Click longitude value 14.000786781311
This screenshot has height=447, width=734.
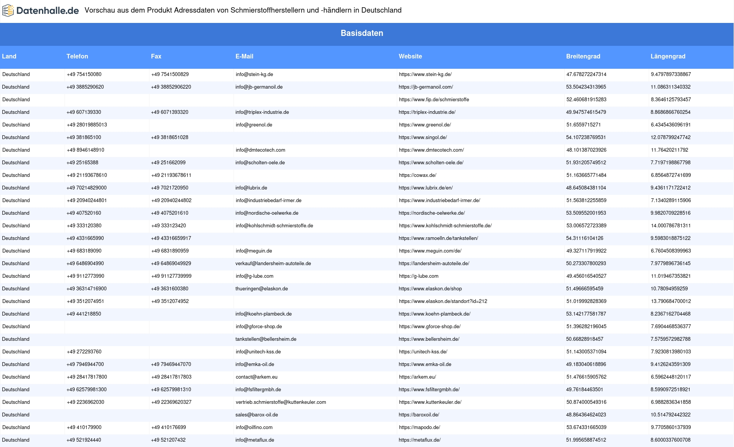coord(671,226)
